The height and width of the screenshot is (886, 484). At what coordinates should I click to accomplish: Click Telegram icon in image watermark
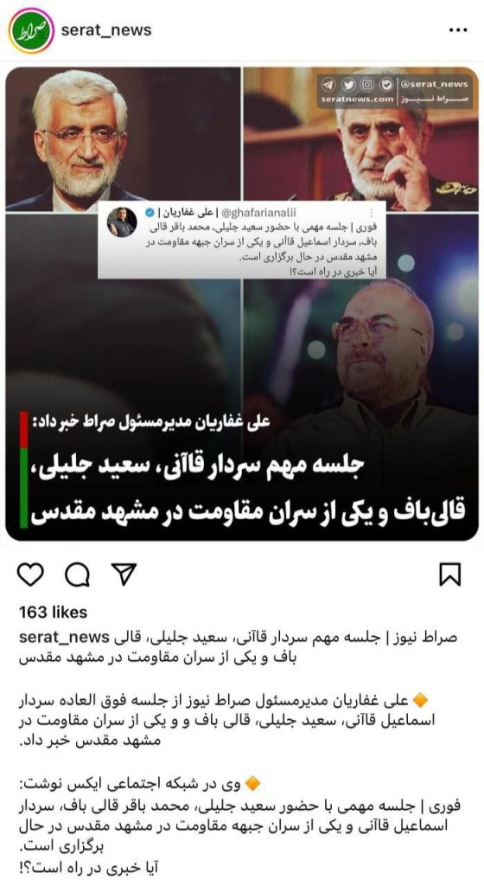click(328, 85)
